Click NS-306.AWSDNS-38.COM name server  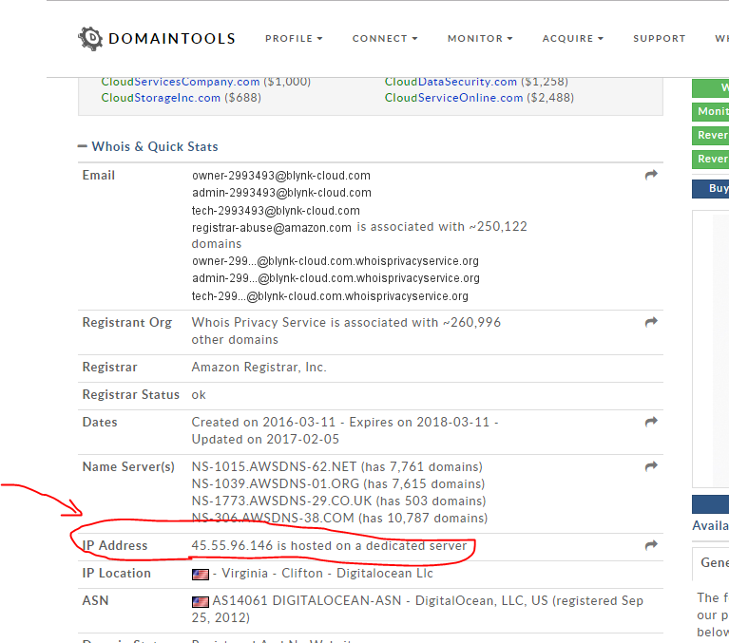coord(273,518)
